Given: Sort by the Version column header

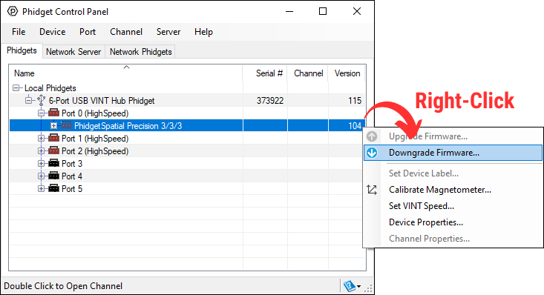Looking at the screenshot, I should [347, 73].
